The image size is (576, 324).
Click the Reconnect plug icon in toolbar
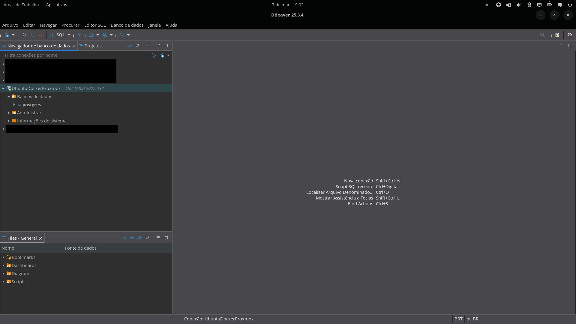pyautogui.click(x=32, y=35)
